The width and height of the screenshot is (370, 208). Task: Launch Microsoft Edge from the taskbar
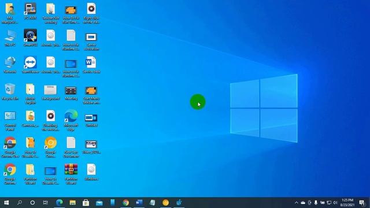pos(59,203)
